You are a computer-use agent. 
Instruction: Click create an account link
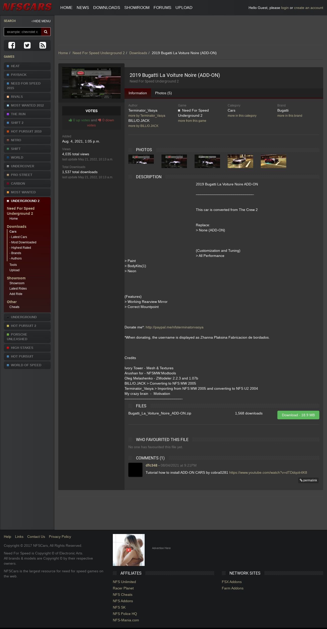click(309, 8)
